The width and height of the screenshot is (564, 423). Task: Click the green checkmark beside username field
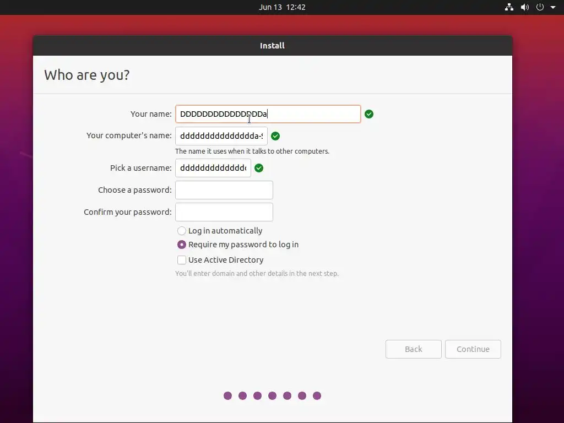coord(259,168)
